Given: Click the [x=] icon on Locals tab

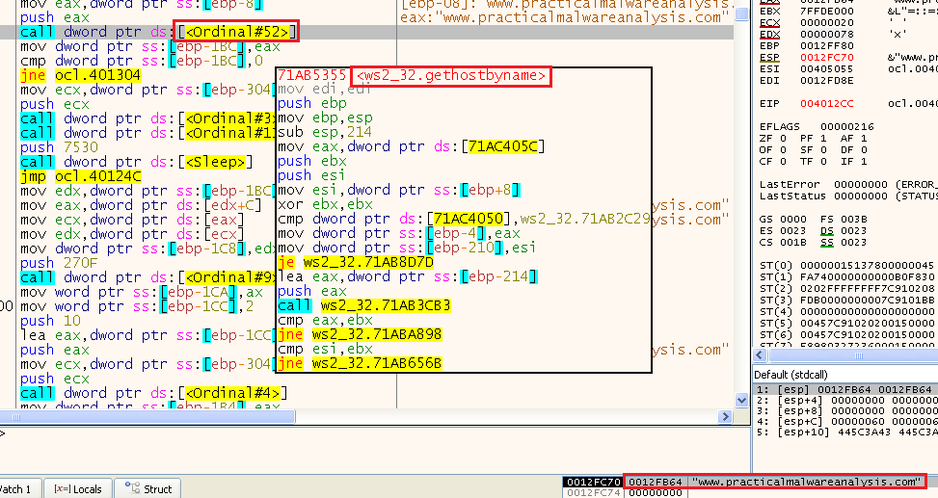Looking at the screenshot, I should [x=64, y=489].
